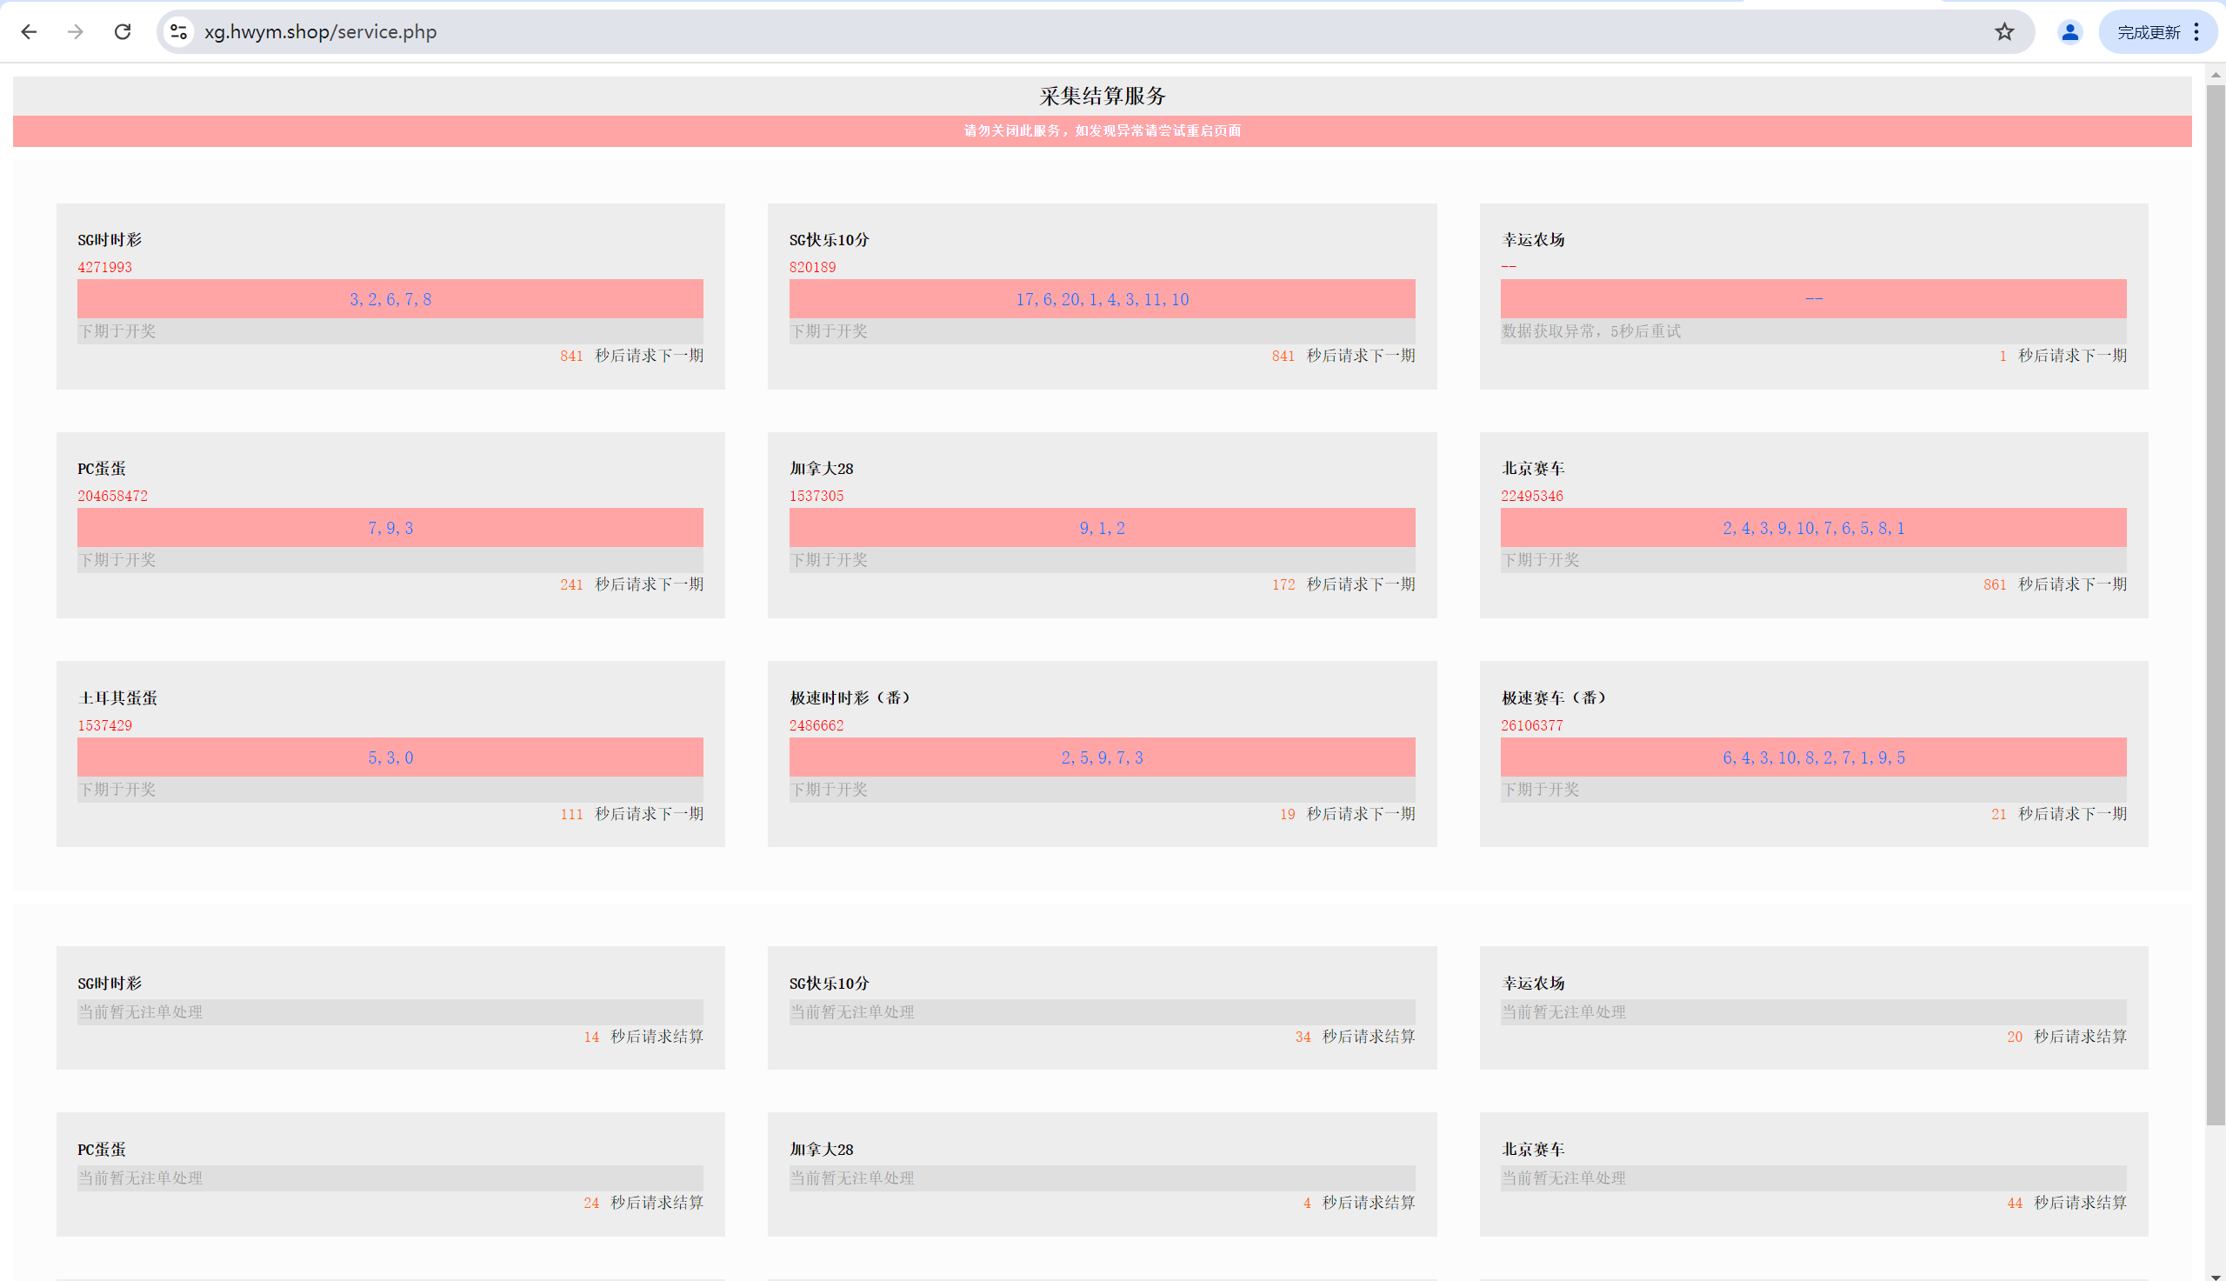Click result 6, 4, 3, 10, 8, 2, 7, 1, 9, 5
This screenshot has height=1281, width=2226.
coord(1814,757)
